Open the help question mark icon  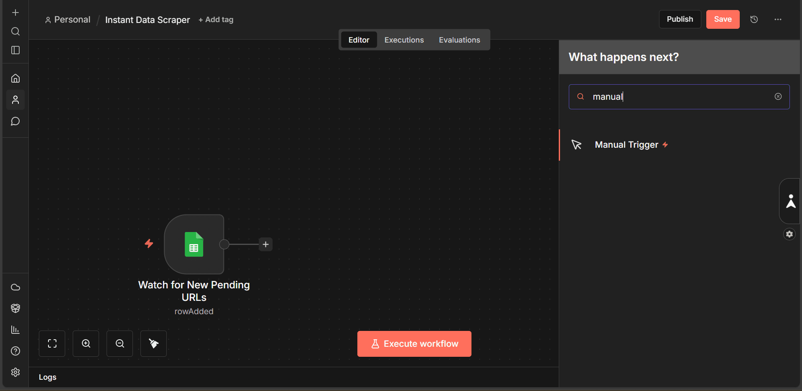coord(15,351)
